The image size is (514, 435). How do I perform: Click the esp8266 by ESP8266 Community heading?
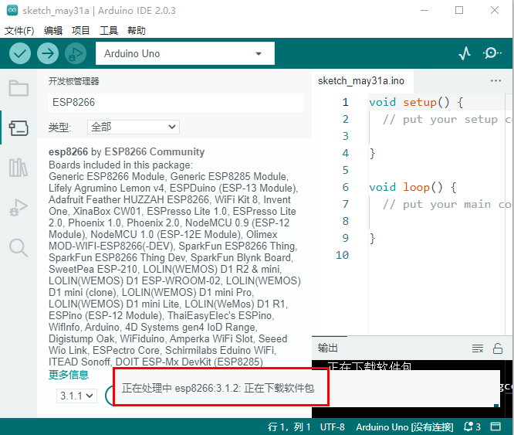coord(127,151)
